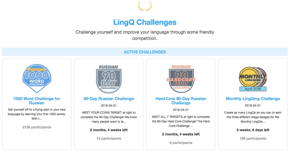The height and width of the screenshot is (152, 290).
Task: Click the Monthly LingQing challenge description text
Action: (x=253, y=117)
